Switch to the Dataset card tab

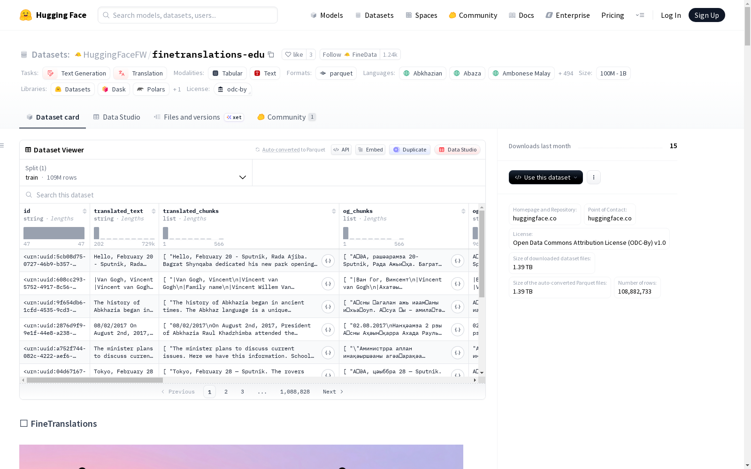point(53,117)
